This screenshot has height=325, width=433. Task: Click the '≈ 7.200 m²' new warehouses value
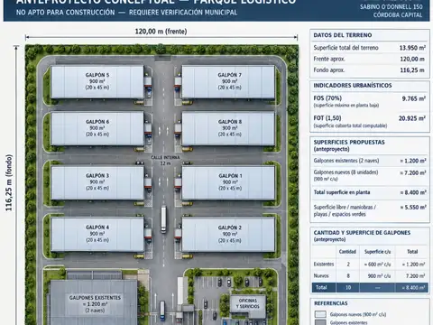click(x=413, y=172)
